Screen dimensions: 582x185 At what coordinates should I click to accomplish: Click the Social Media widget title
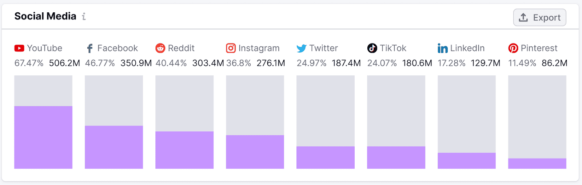(45, 16)
